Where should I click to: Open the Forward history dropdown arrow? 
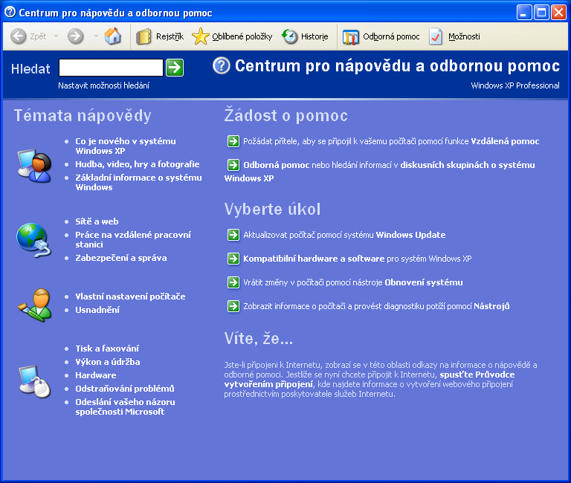coord(96,36)
